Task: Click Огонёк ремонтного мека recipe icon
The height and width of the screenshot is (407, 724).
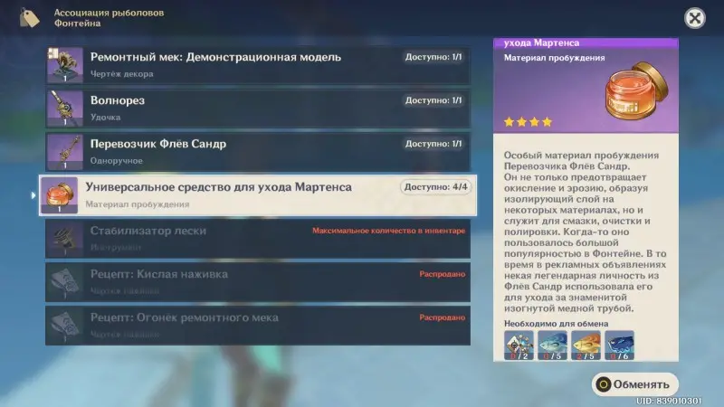Action: tap(64, 326)
